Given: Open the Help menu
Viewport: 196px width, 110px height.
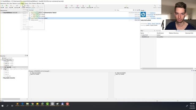Looking at the screenshot, I should (43, 3).
